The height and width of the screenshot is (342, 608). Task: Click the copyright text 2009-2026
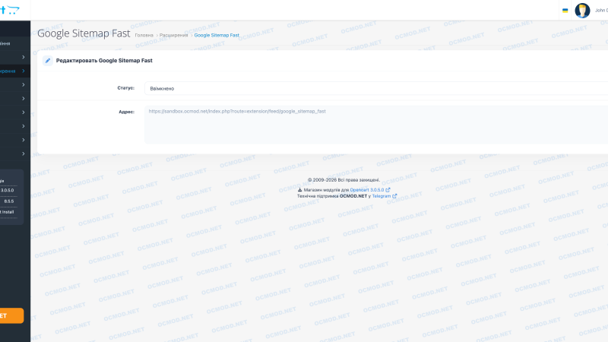point(344,180)
